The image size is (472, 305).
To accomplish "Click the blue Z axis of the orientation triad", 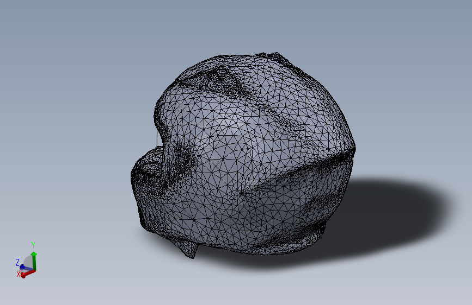I will 26,268.
